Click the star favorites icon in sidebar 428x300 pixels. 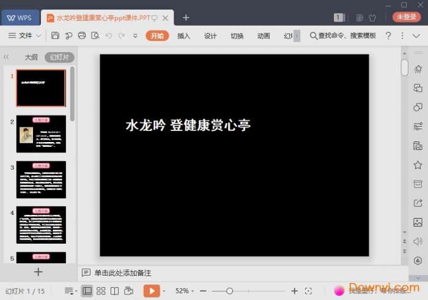coord(418,165)
